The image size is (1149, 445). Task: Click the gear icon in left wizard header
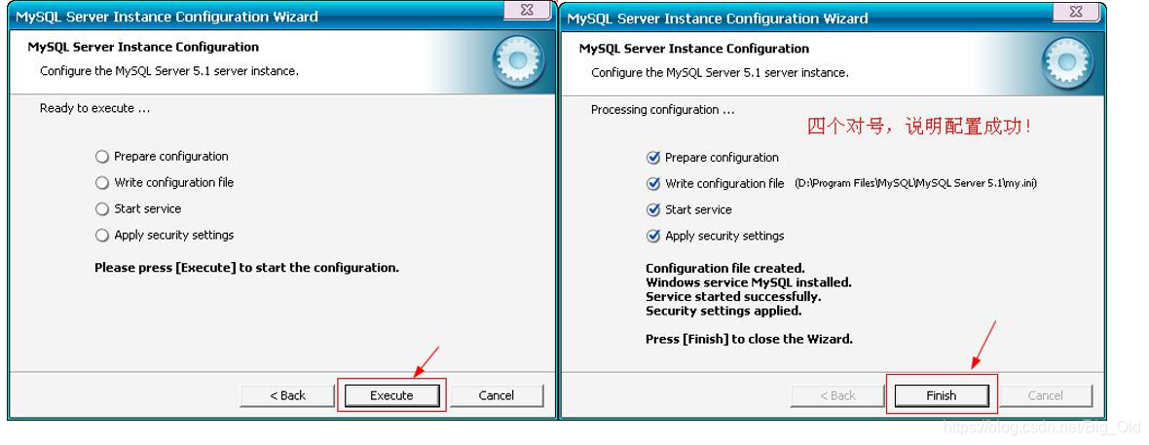tap(518, 62)
